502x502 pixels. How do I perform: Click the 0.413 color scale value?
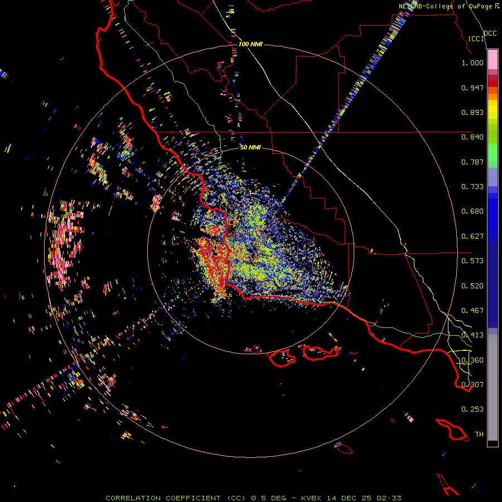tap(472, 335)
